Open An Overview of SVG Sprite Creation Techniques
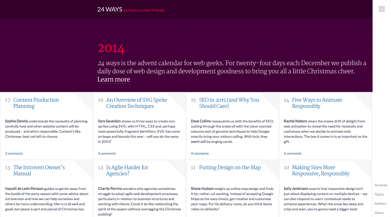Screen dimensions: 391x217 coord(137,103)
